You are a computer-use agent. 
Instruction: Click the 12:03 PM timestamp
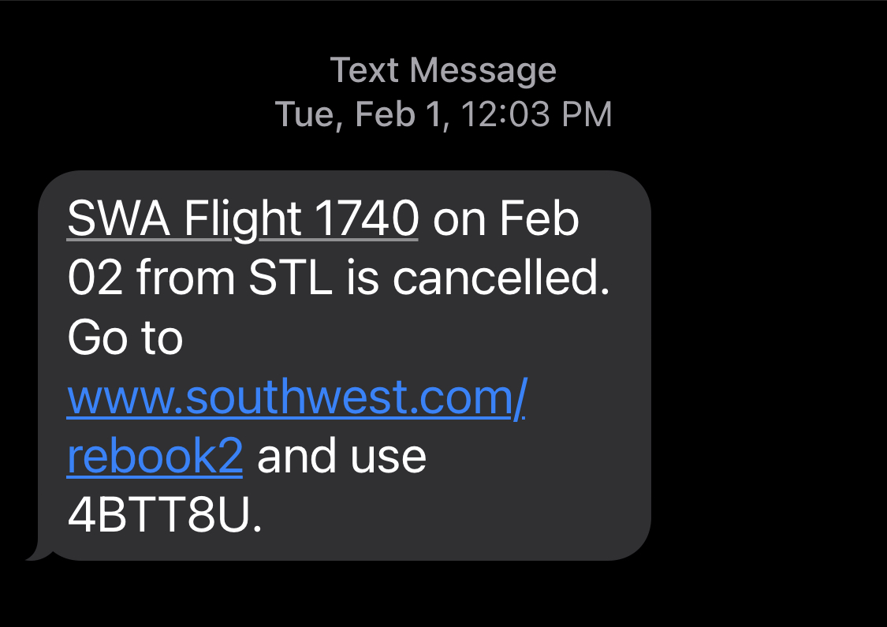[x=536, y=115]
